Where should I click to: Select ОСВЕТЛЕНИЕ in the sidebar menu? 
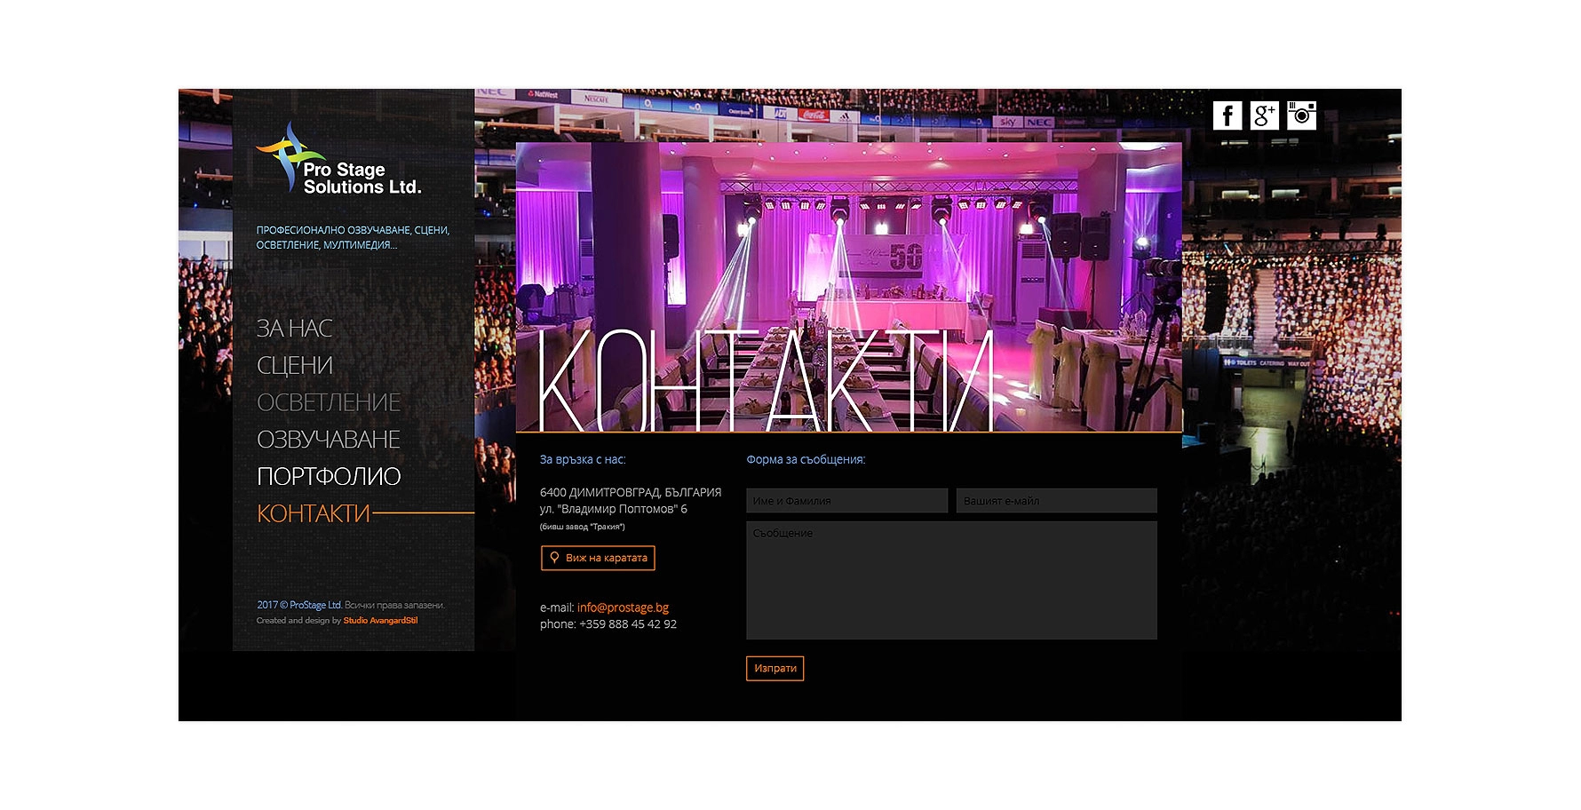(329, 403)
